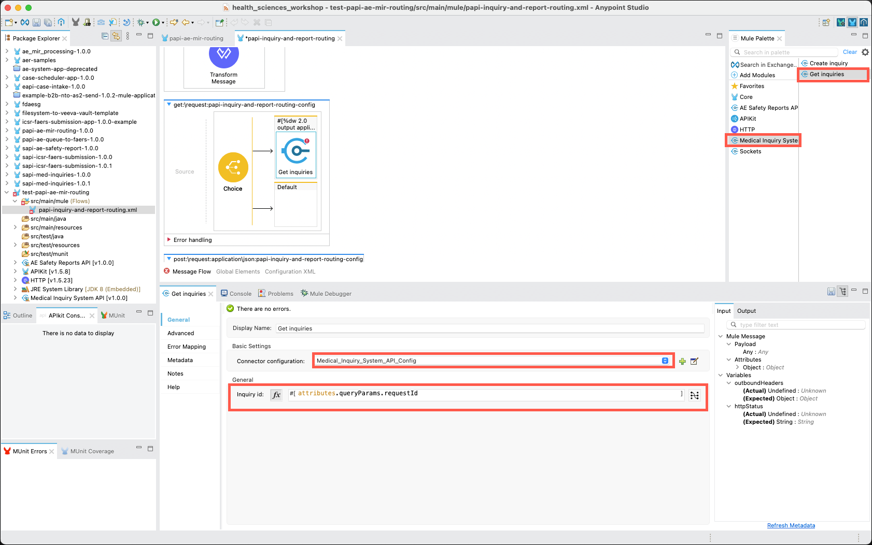Image resolution: width=872 pixels, height=545 pixels.
Task: Switch to API Design perspective icon
Action: [x=864, y=22]
